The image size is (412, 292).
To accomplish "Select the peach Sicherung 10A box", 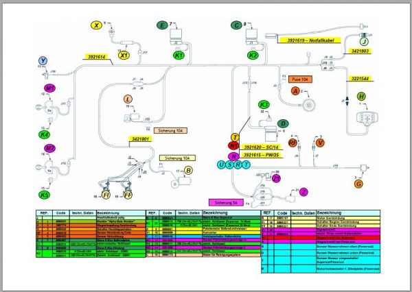I will click(170, 130).
